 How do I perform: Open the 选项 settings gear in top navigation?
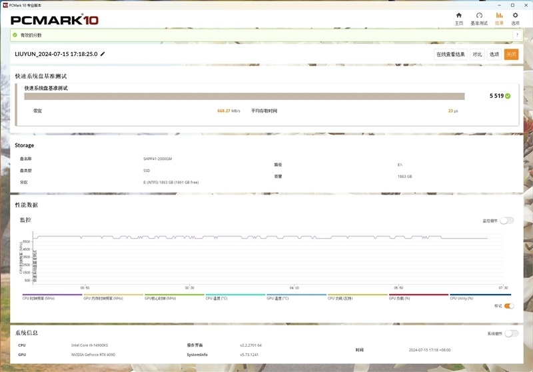pyautogui.click(x=515, y=15)
